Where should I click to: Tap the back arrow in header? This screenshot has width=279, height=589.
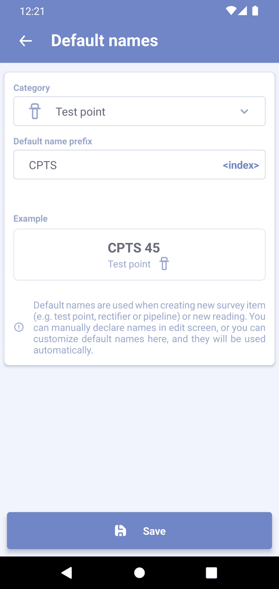click(26, 41)
